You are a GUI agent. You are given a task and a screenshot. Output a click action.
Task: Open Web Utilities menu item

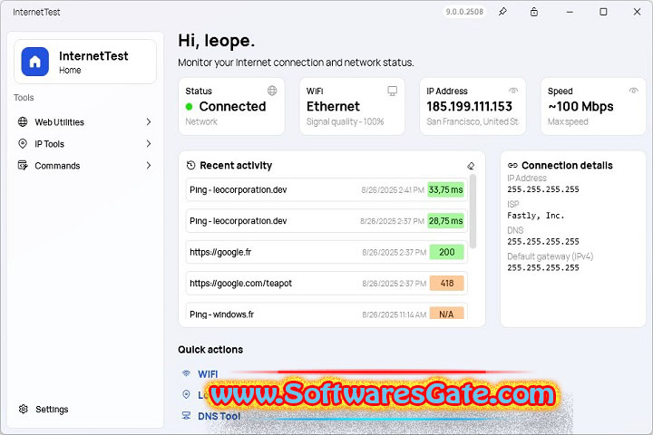coord(85,122)
